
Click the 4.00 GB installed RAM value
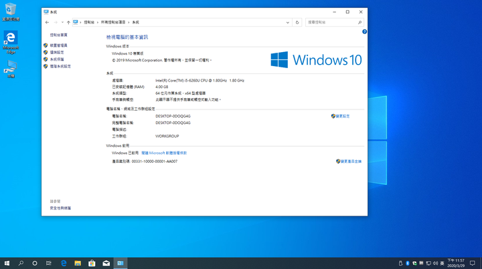click(162, 87)
